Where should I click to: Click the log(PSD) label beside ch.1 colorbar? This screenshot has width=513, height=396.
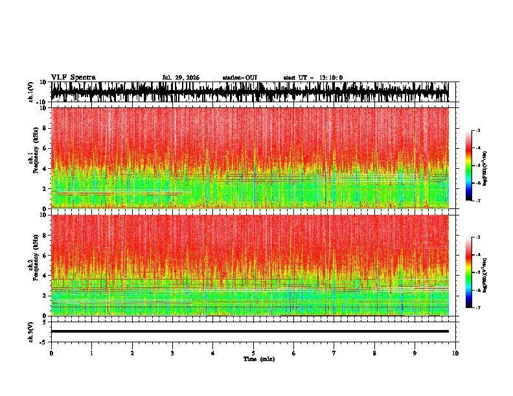click(484, 168)
